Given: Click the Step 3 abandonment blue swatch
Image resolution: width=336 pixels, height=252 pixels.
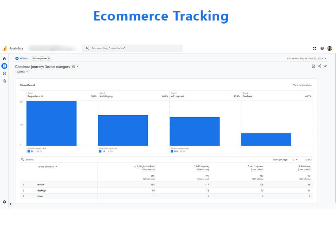Looking at the screenshot, I should tap(172, 152).
